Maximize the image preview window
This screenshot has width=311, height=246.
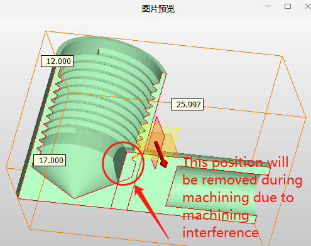[288, 6]
